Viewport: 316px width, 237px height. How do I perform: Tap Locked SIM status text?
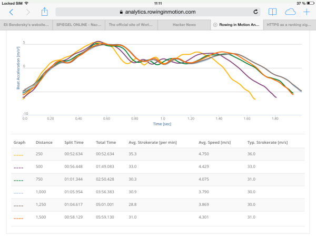12,3
